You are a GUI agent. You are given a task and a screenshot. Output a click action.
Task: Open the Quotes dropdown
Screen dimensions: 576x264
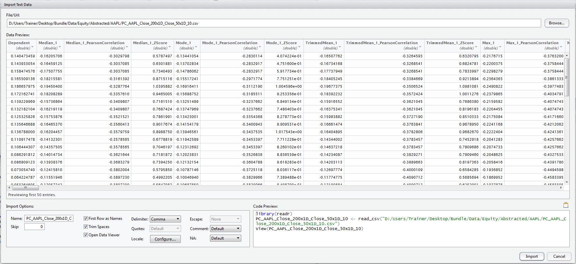pos(166,229)
